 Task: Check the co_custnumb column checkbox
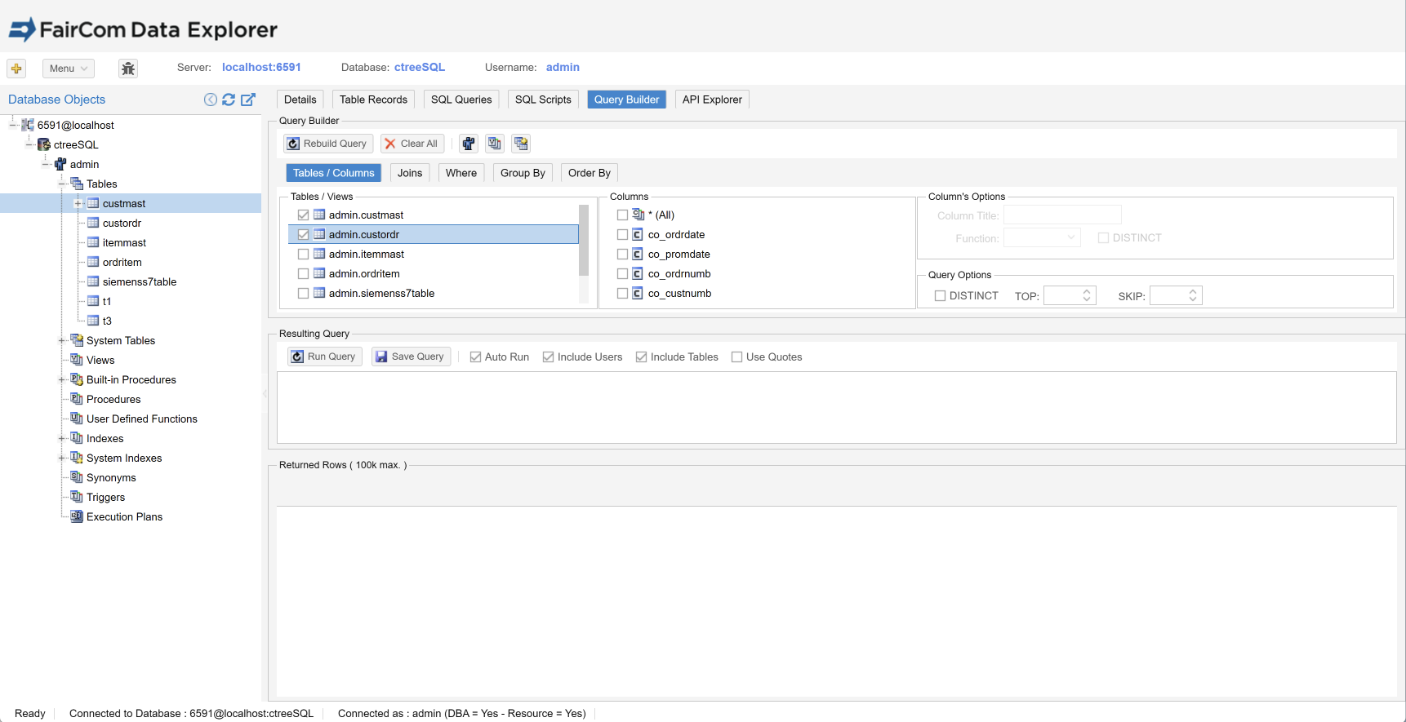(x=622, y=294)
